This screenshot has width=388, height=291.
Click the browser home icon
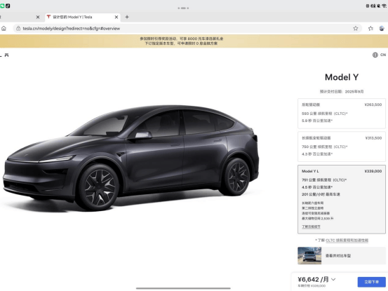pos(4,29)
